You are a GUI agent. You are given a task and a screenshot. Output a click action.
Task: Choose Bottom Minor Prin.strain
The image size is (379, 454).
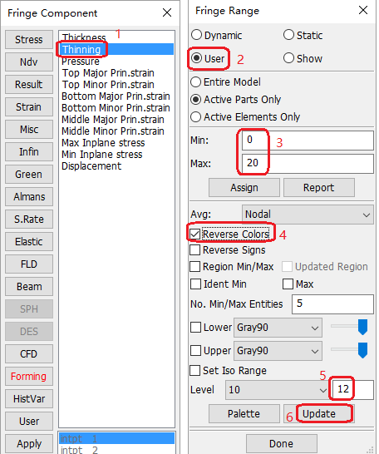(116, 108)
